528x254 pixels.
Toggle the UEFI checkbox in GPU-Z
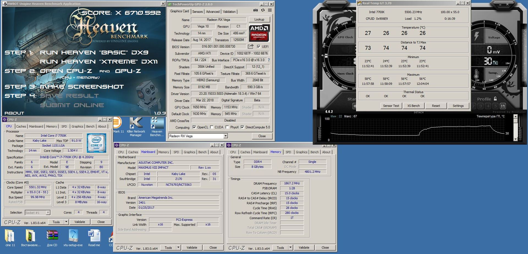pyautogui.click(x=258, y=47)
